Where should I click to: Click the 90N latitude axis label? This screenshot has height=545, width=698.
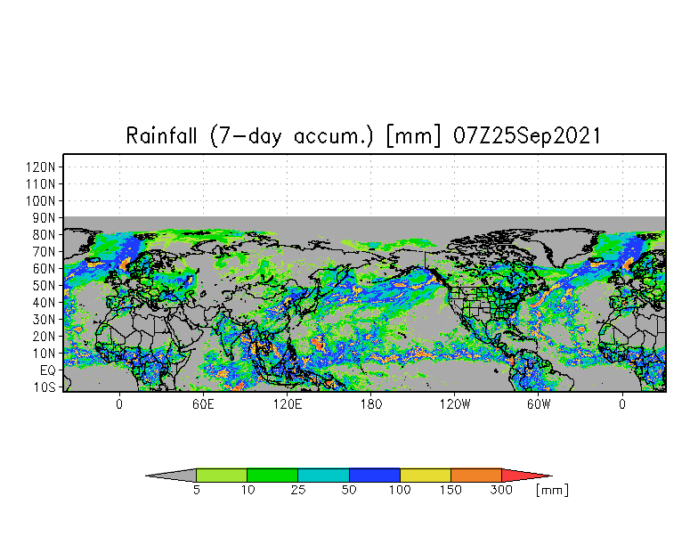point(45,218)
